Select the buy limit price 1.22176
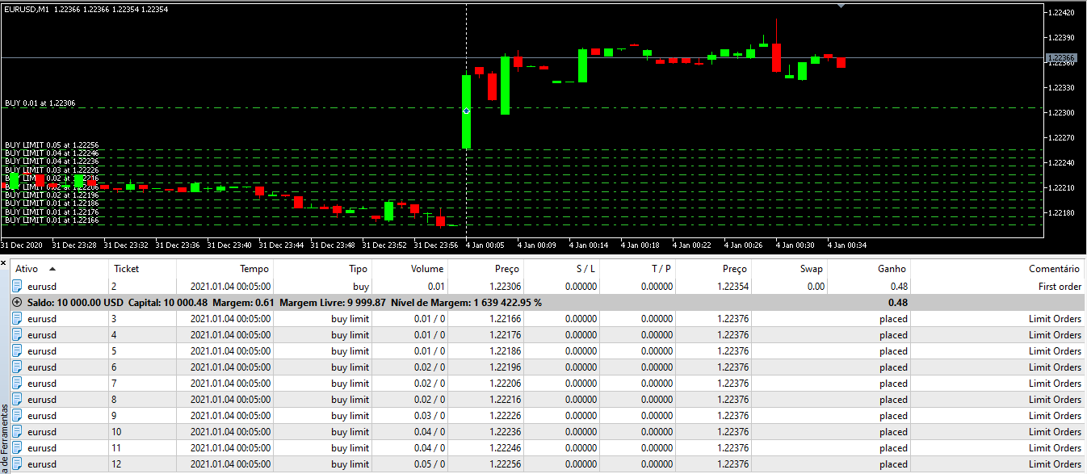 [x=505, y=334]
